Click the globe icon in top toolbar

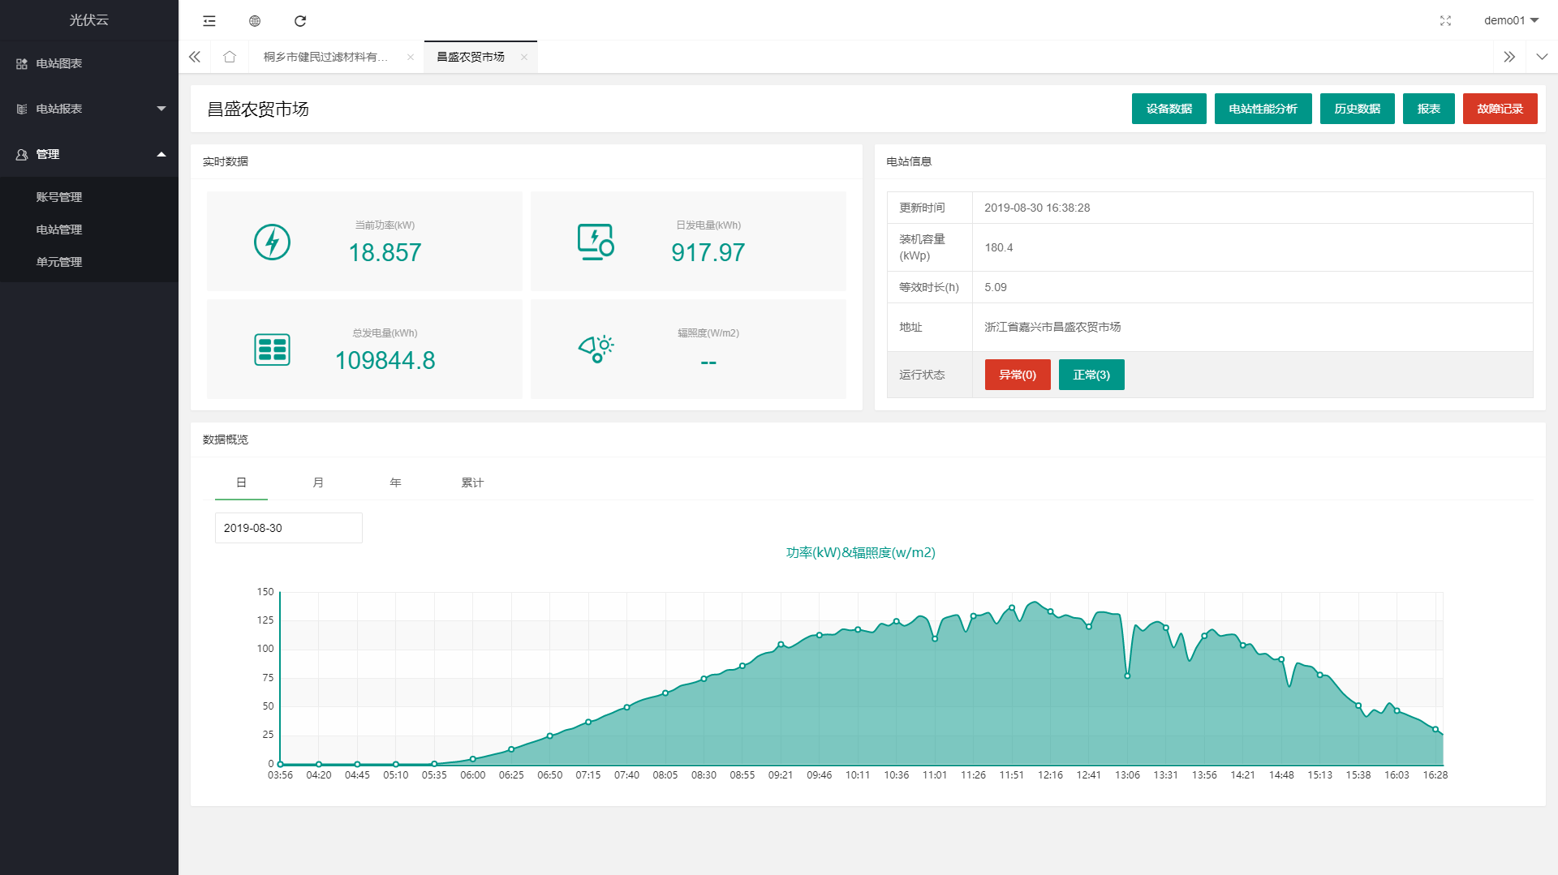pos(255,21)
